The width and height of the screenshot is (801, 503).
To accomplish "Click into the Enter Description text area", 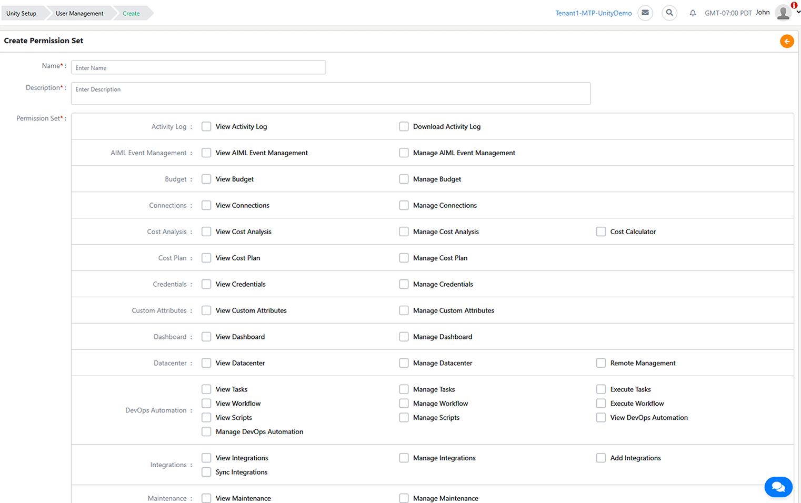I will [x=331, y=94].
